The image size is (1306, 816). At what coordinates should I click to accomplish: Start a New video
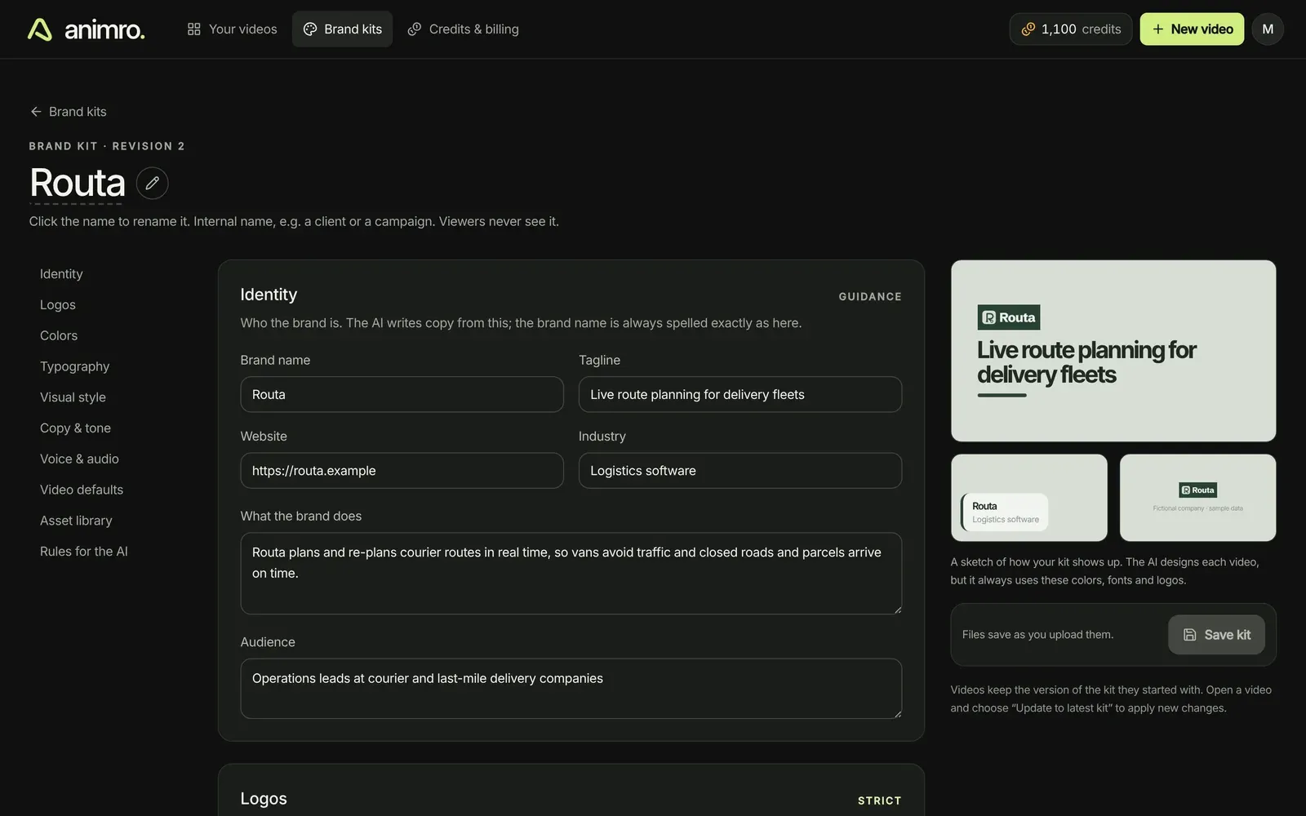1192,29
